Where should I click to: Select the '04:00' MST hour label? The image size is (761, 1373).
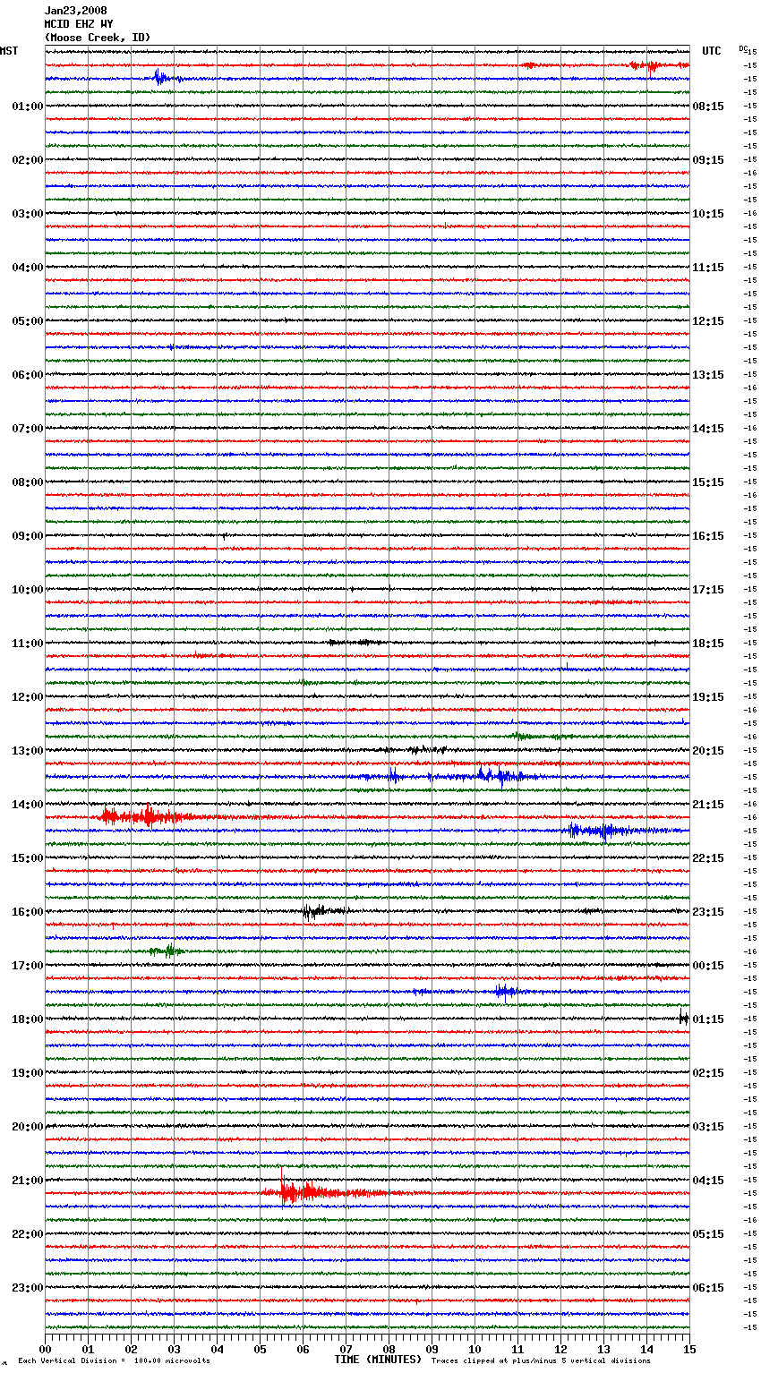pos(27,268)
